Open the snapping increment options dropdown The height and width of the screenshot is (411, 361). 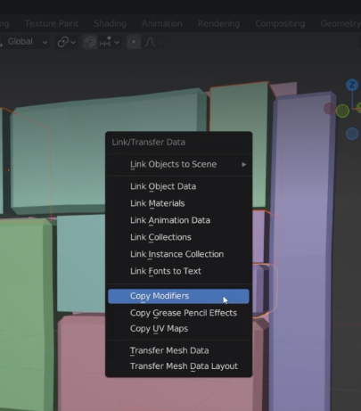tap(110, 42)
